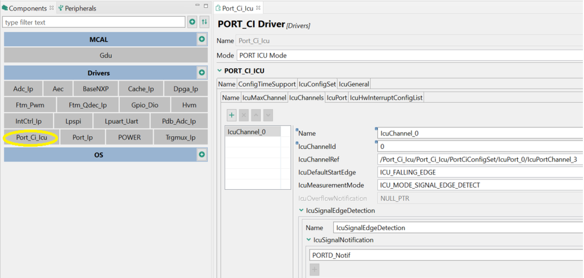The image size is (584, 278).
Task: Click the green add component button beside filter
Action: coord(192,22)
